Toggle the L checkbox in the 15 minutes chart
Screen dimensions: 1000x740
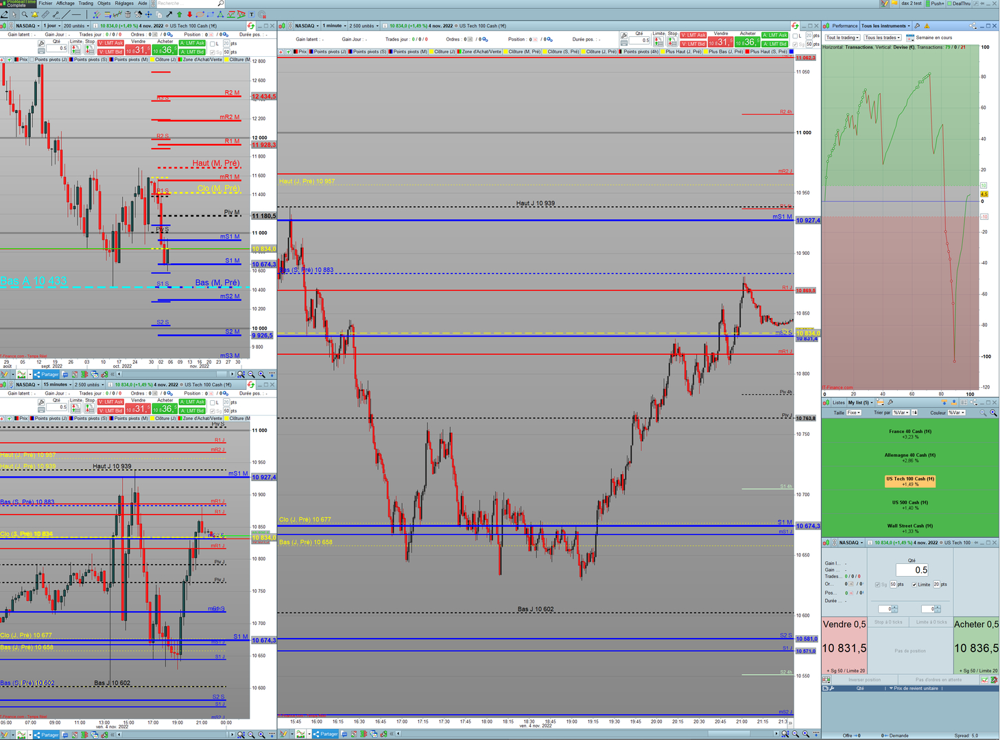tap(213, 402)
